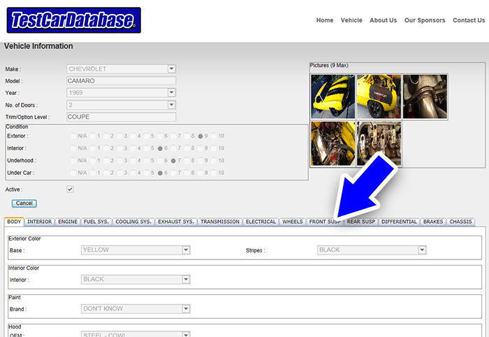Open the FUEL SYS. tab
The height and width of the screenshot is (337, 489).
[x=96, y=222]
